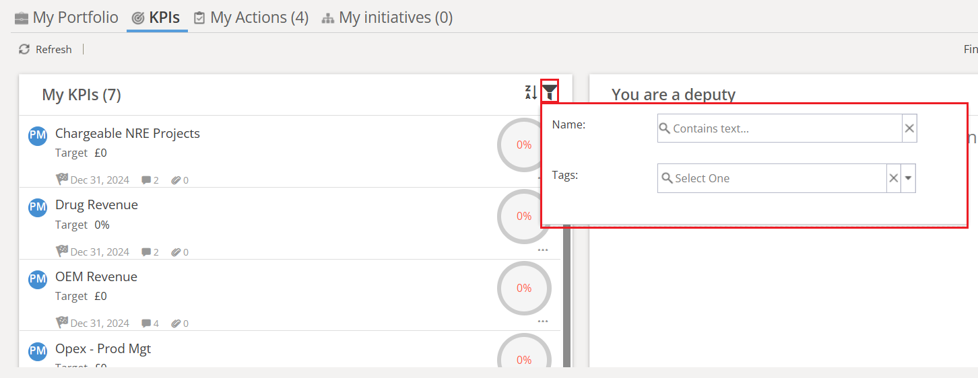
Task: Open OEM Revenue more options ellipsis
Action: [x=543, y=322]
